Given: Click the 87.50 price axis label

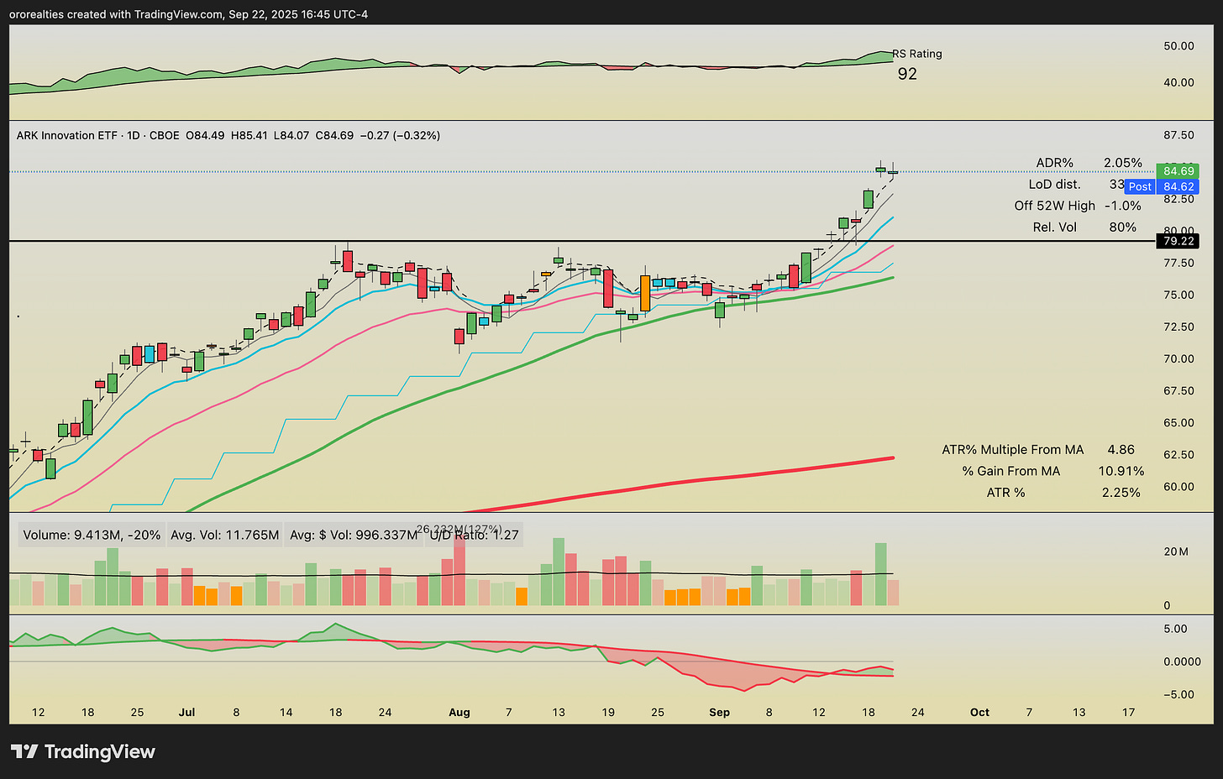Looking at the screenshot, I should (x=1178, y=135).
